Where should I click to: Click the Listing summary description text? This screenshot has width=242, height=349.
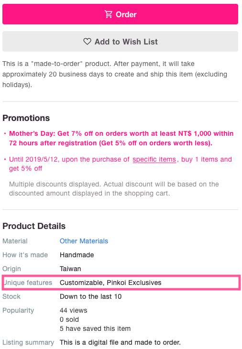(120, 342)
